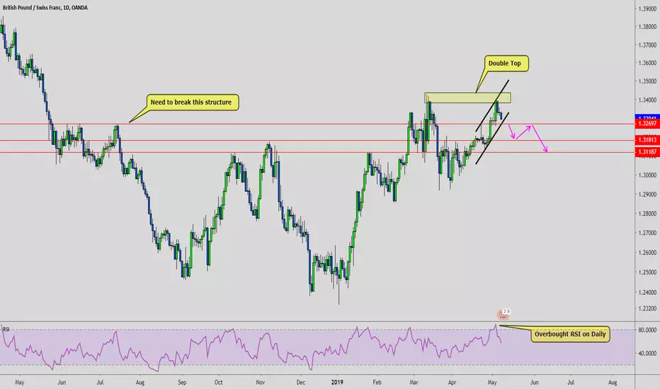Image resolution: width=660 pixels, height=389 pixels.
Task: Click the blue current price label
Action: (647, 117)
